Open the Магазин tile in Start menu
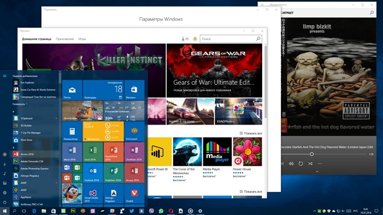The image size is (383, 215). [x=134, y=90]
